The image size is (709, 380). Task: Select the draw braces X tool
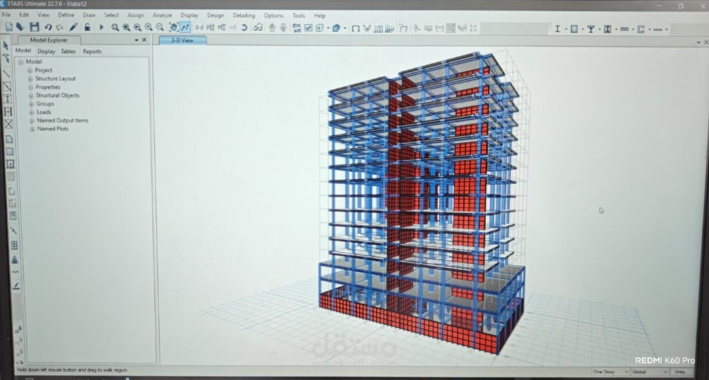(8, 124)
